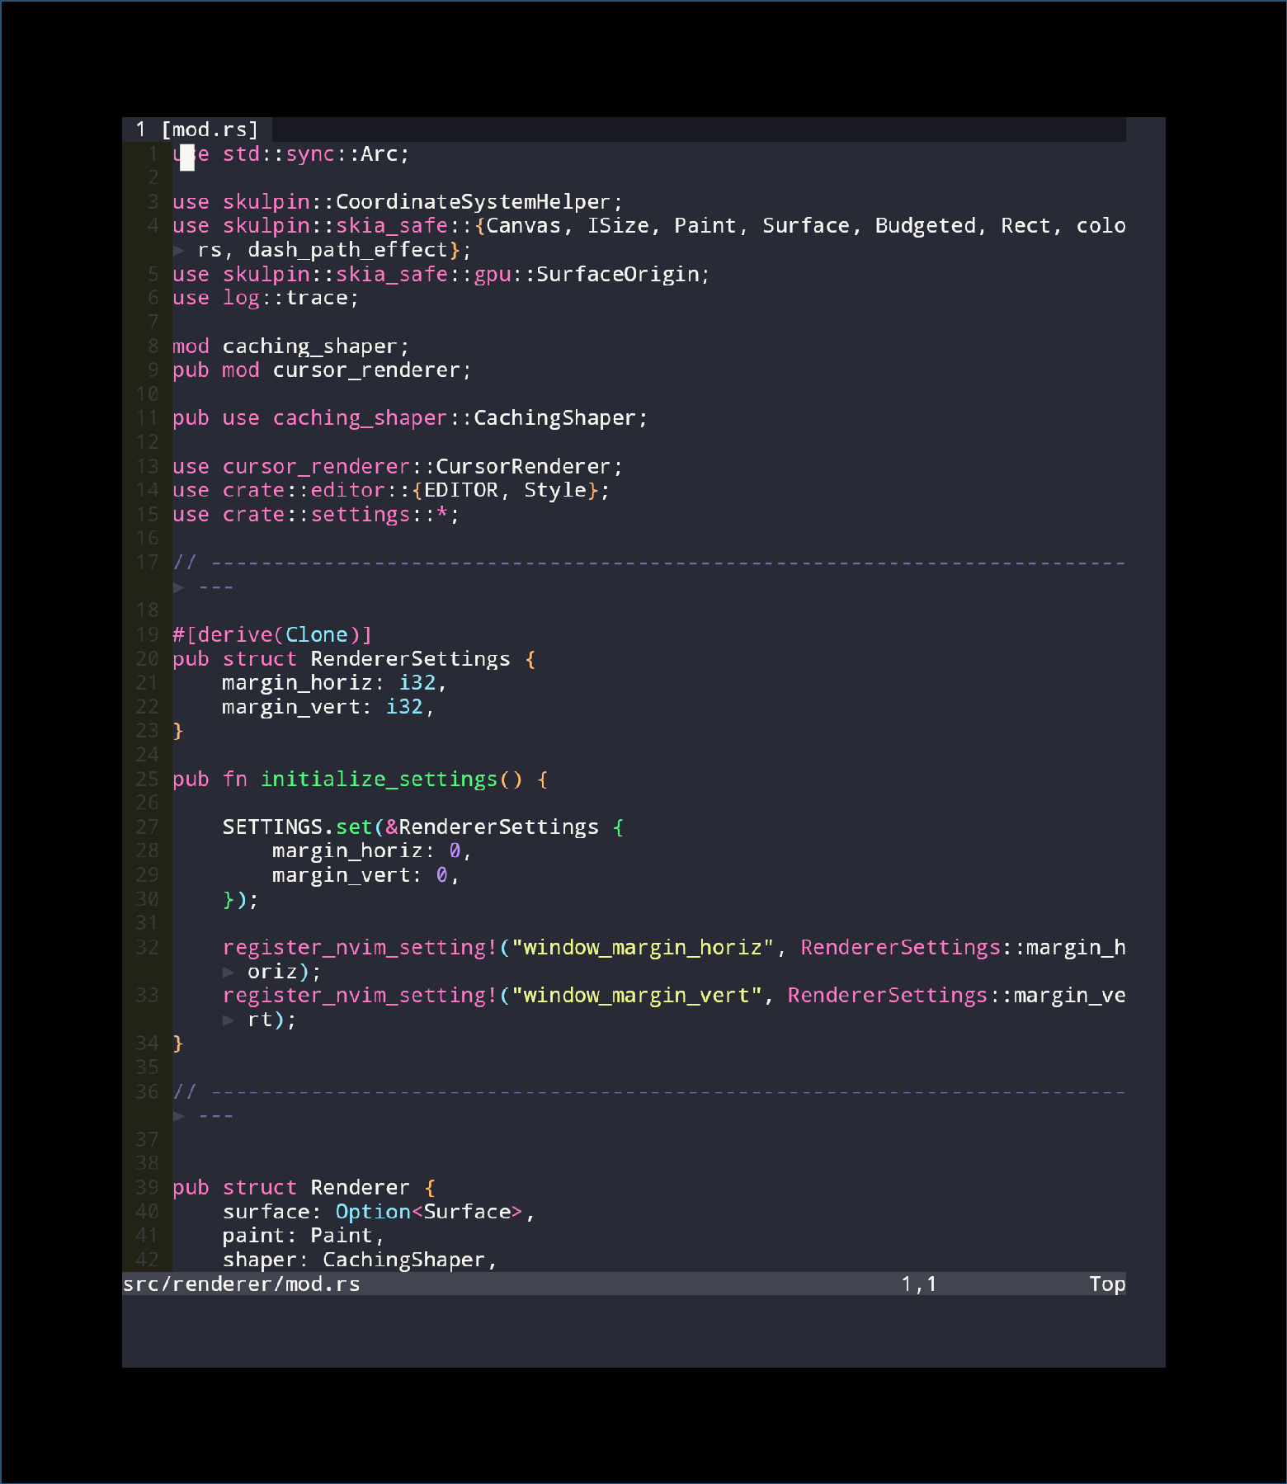This screenshot has width=1287, height=1484.
Task: Click wrap marker before 'rs, dash_path_effect'
Action: pyautogui.click(x=179, y=250)
